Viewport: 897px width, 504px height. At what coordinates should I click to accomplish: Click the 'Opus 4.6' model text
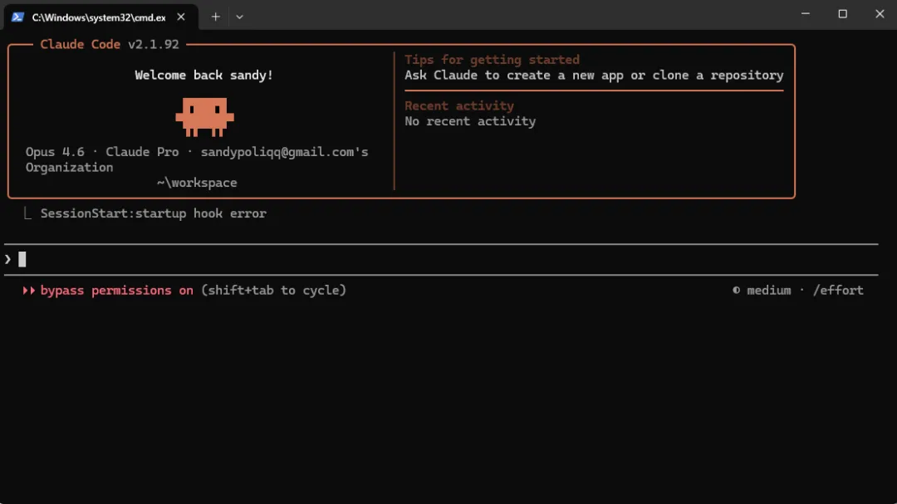coord(55,152)
